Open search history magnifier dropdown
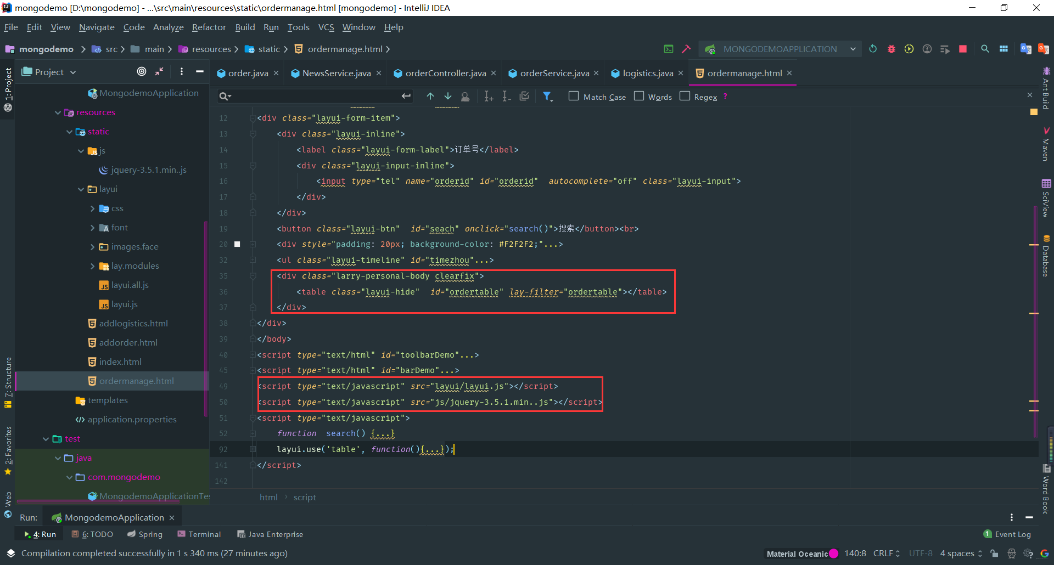 pyautogui.click(x=225, y=96)
